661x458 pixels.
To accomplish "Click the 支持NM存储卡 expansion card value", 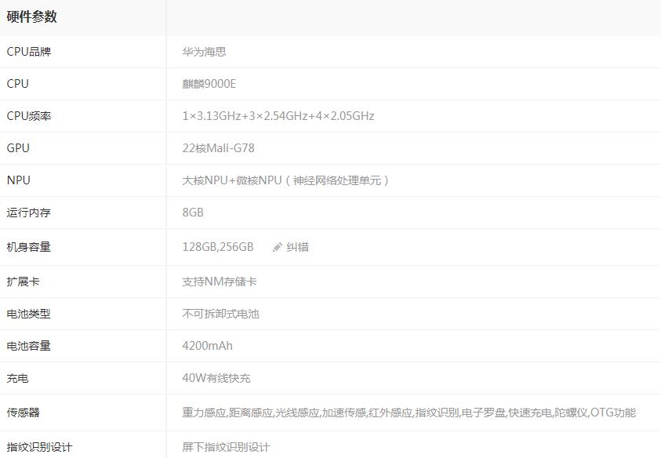I will (220, 282).
